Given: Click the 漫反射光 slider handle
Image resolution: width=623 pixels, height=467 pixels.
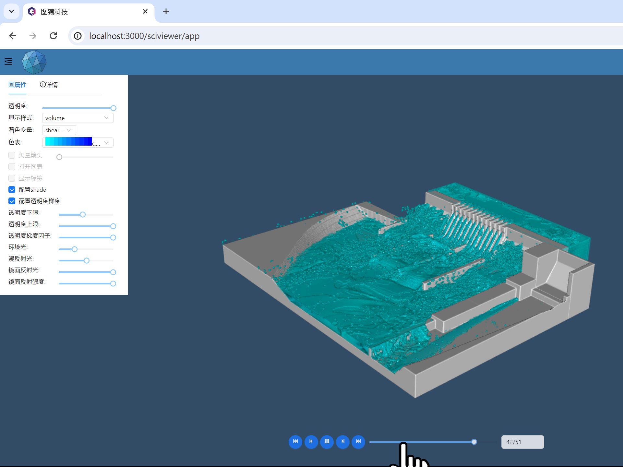Looking at the screenshot, I should (x=87, y=260).
